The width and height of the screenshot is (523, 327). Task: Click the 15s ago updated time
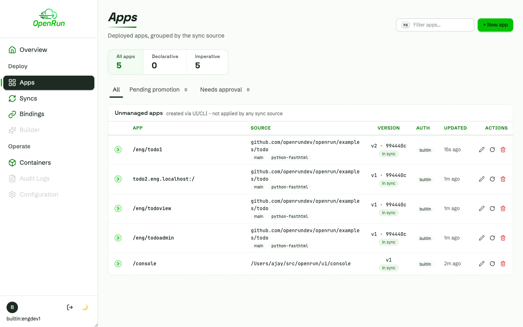pyautogui.click(x=452, y=150)
